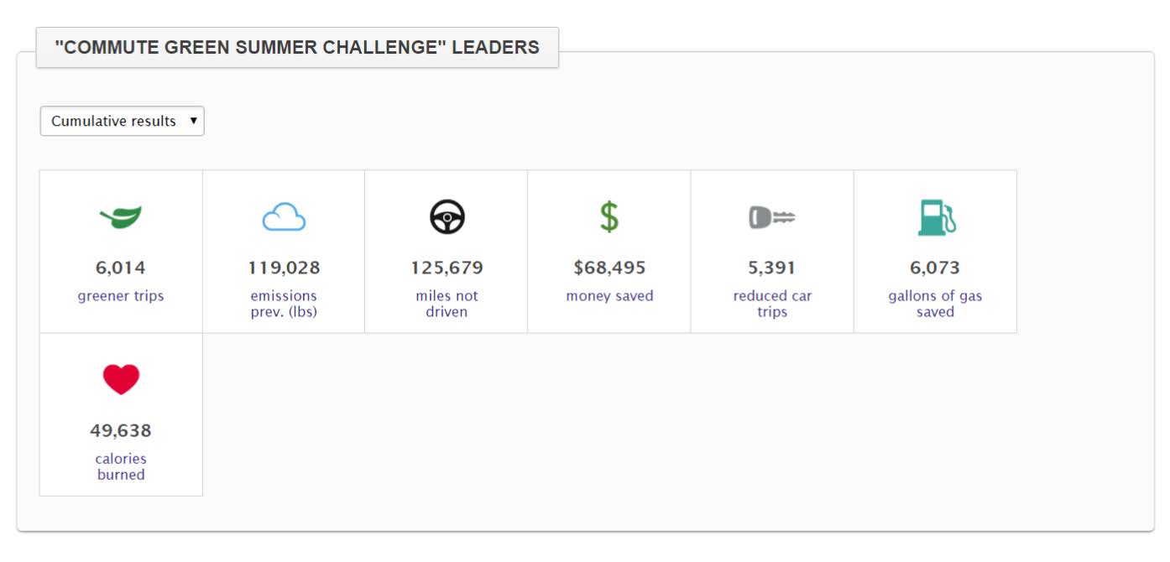Click the green dollar sign icon

click(x=609, y=217)
